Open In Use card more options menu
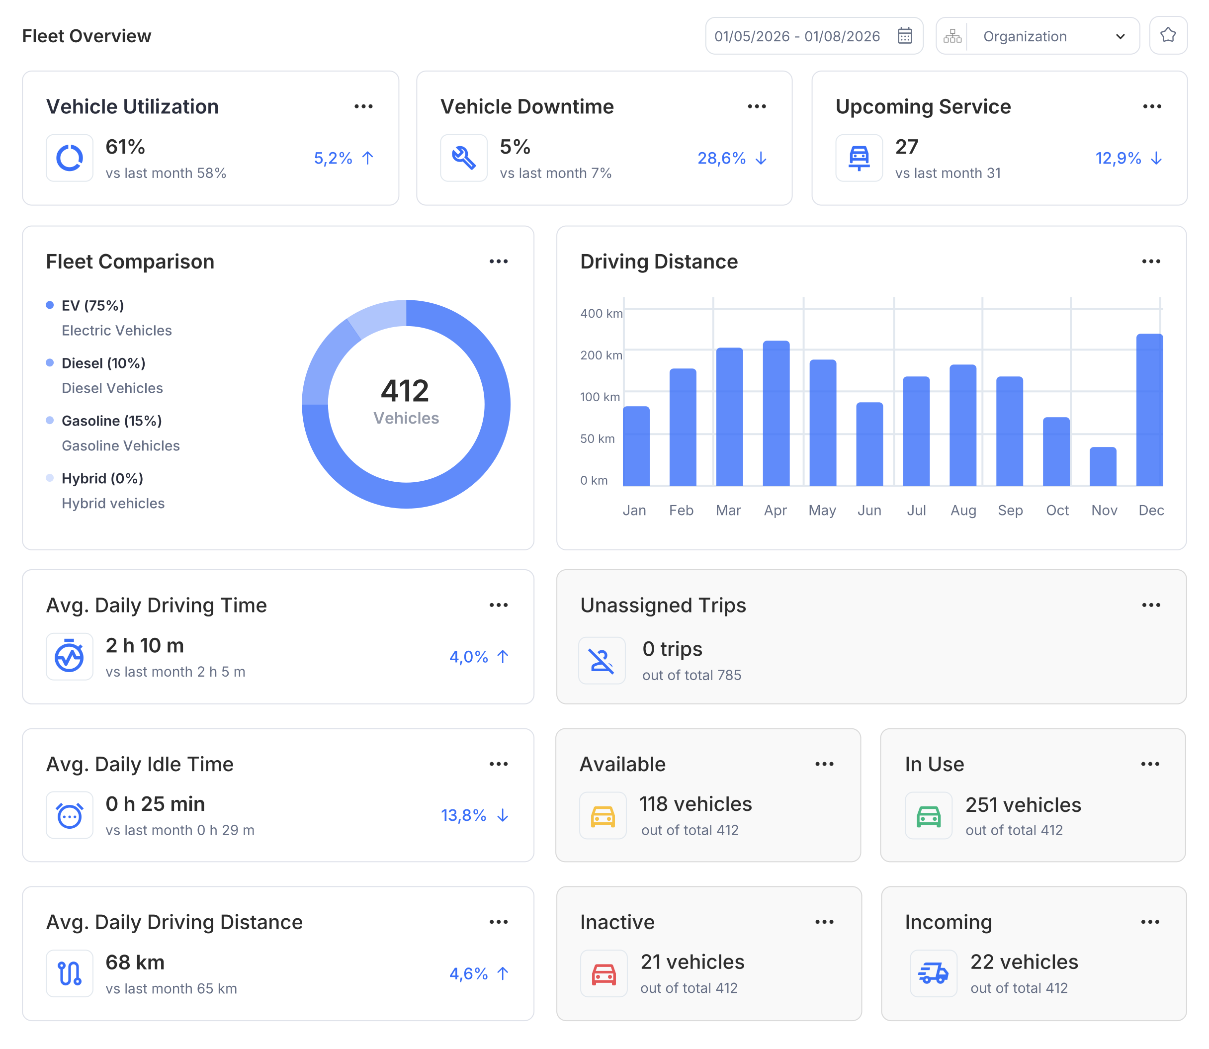The width and height of the screenshot is (1209, 1049). (x=1149, y=764)
